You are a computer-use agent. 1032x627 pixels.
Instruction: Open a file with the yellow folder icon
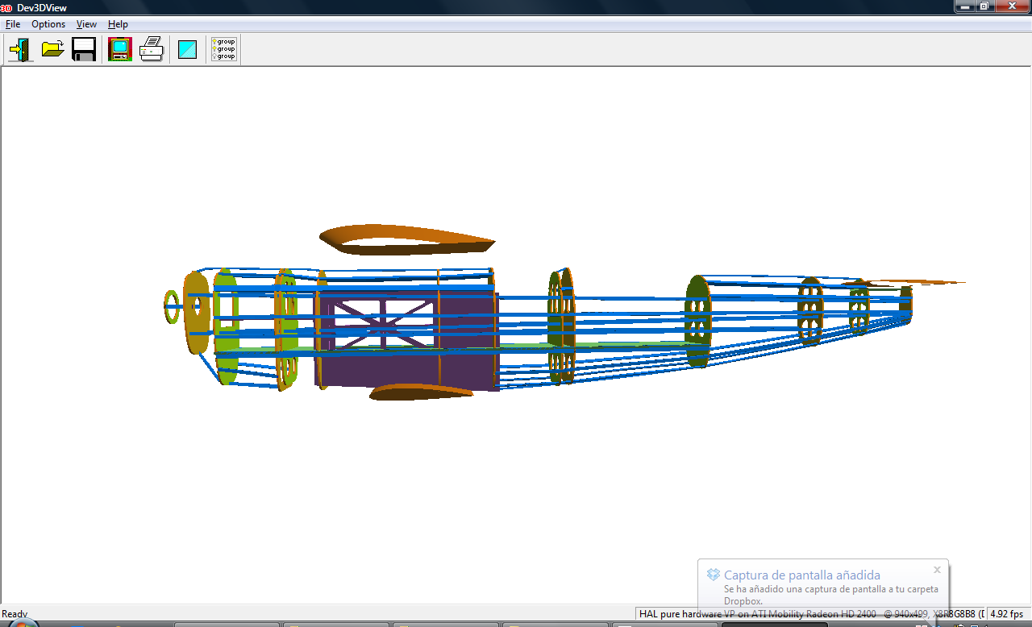53,50
